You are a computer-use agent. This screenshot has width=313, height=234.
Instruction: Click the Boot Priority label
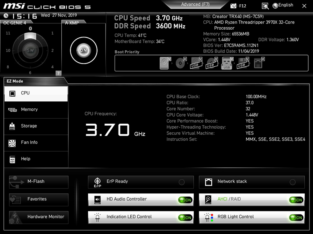point(127,52)
